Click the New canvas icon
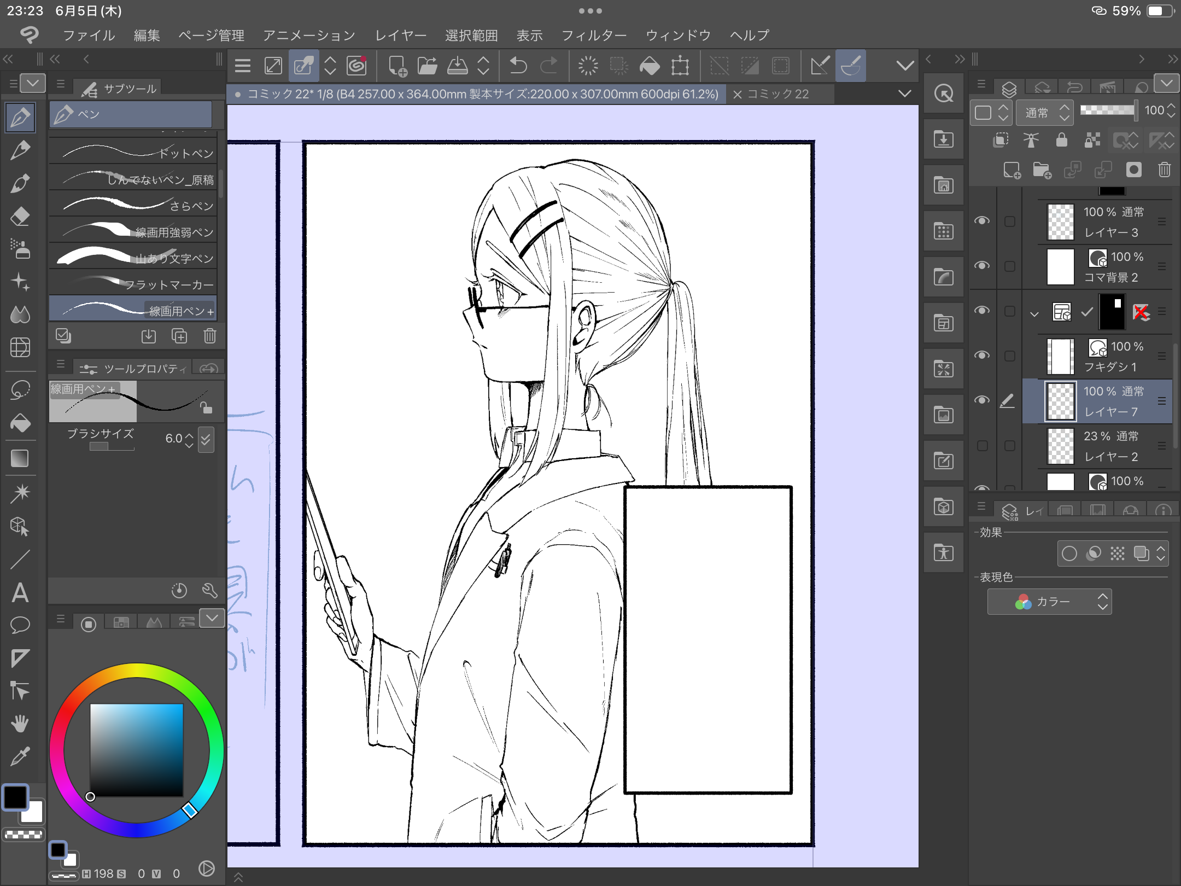1181x886 pixels. 397,66
